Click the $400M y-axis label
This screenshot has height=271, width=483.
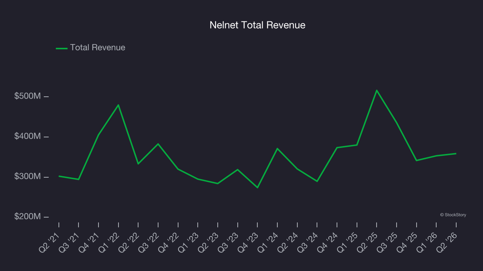pos(28,136)
